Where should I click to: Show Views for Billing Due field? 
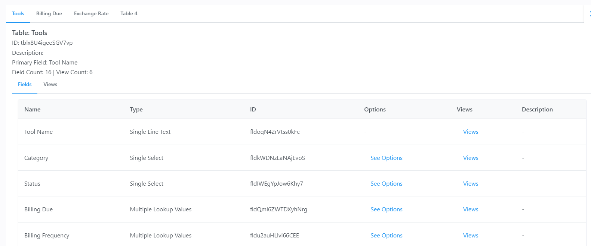pos(470,209)
